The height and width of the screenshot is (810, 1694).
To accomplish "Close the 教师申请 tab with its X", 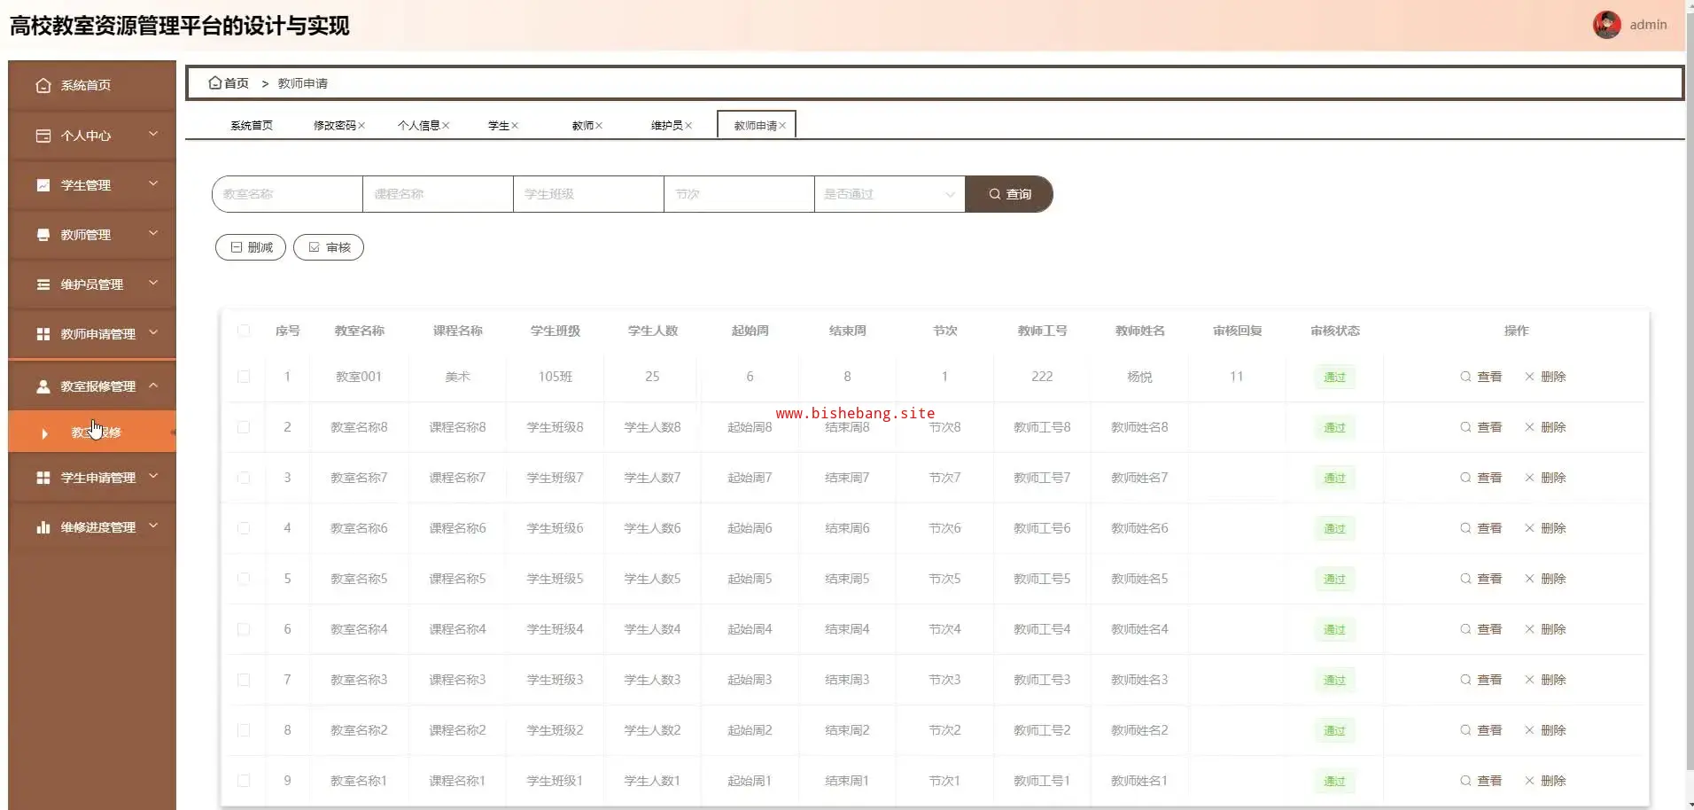I will [782, 126].
